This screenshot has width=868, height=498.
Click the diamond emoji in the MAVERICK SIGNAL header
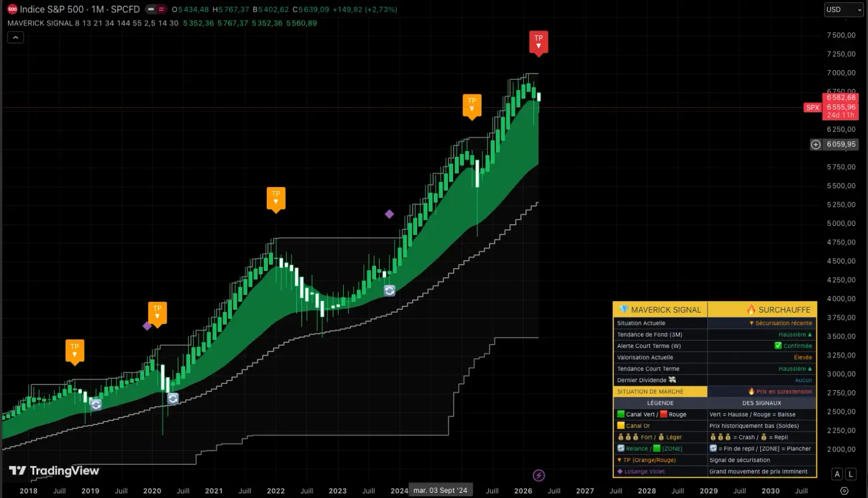tap(624, 310)
